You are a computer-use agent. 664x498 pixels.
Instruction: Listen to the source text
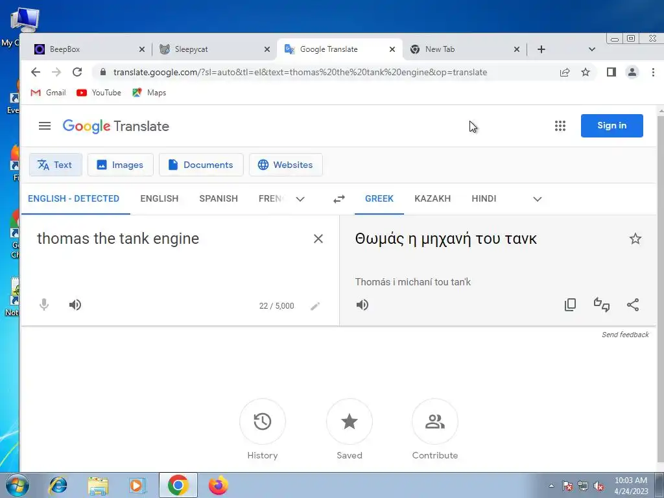click(x=75, y=305)
